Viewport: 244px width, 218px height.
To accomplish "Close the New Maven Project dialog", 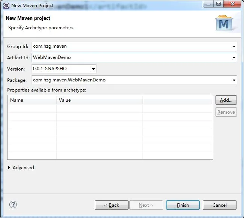I will (232, 4).
